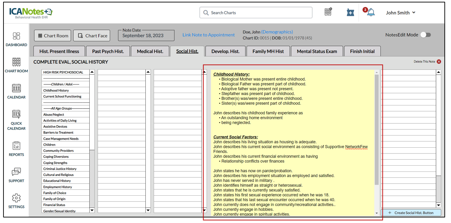Switch to the Medical Hist. tab
Screen dimensions: 451x223
[150, 51]
